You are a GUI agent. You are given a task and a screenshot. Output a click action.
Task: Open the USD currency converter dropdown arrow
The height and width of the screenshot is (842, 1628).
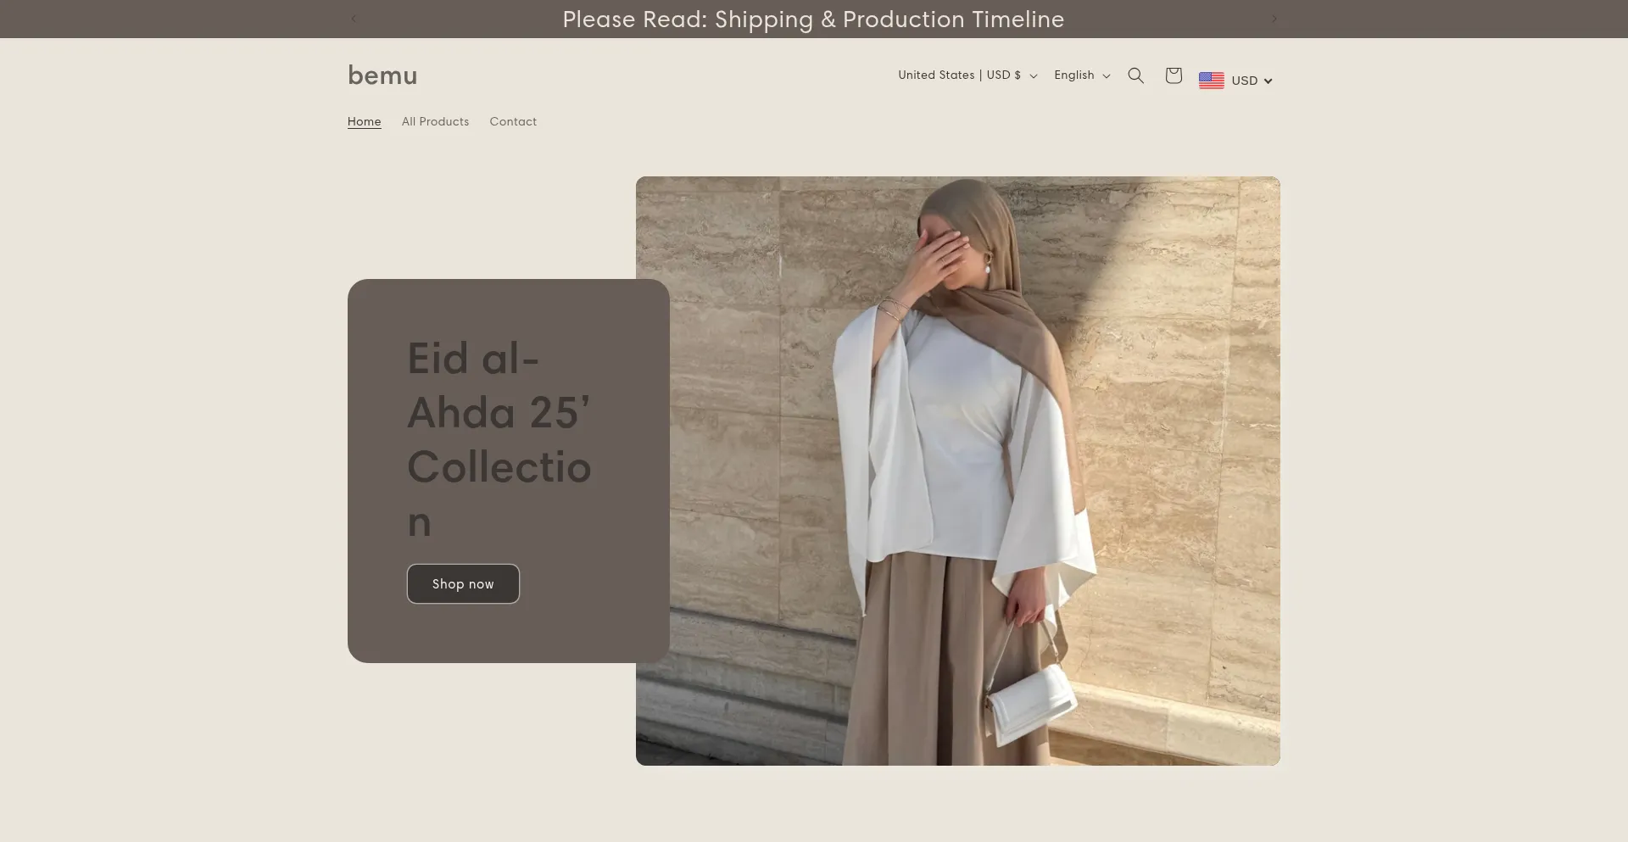tap(1268, 81)
